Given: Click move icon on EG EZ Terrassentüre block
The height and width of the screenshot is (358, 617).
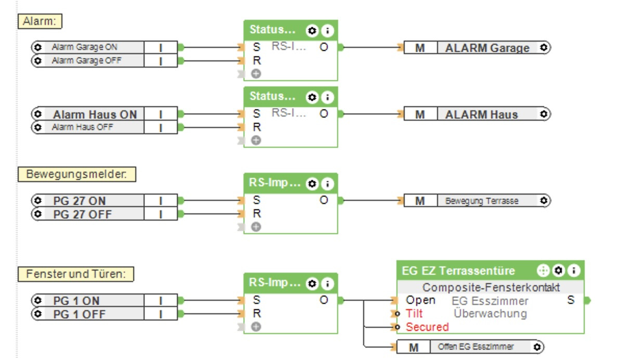Looking at the screenshot, I should coord(543,271).
